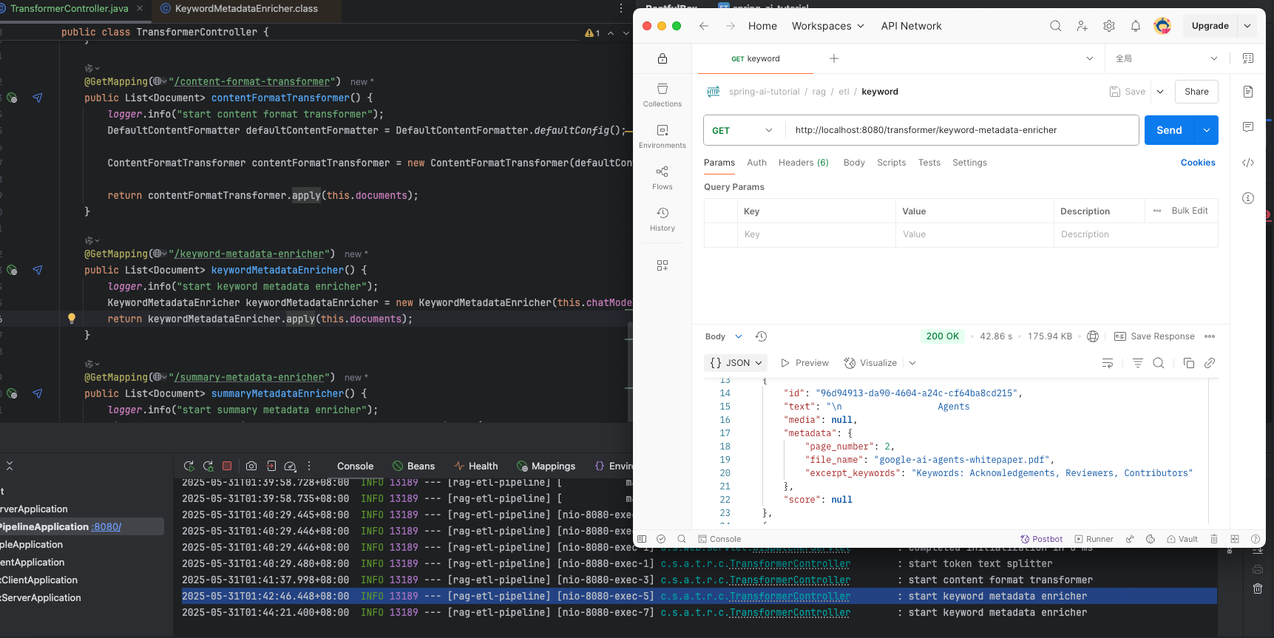The height and width of the screenshot is (638, 1274).
Task: Click the Cookies link
Action: 1198,163
